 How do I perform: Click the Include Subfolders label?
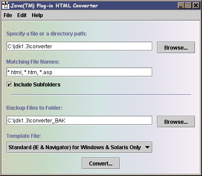click(37, 85)
